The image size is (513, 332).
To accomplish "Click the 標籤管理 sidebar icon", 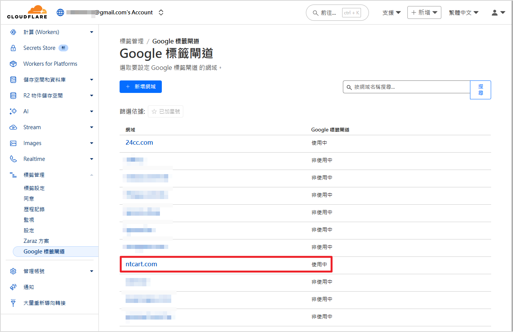I will coord(13,175).
